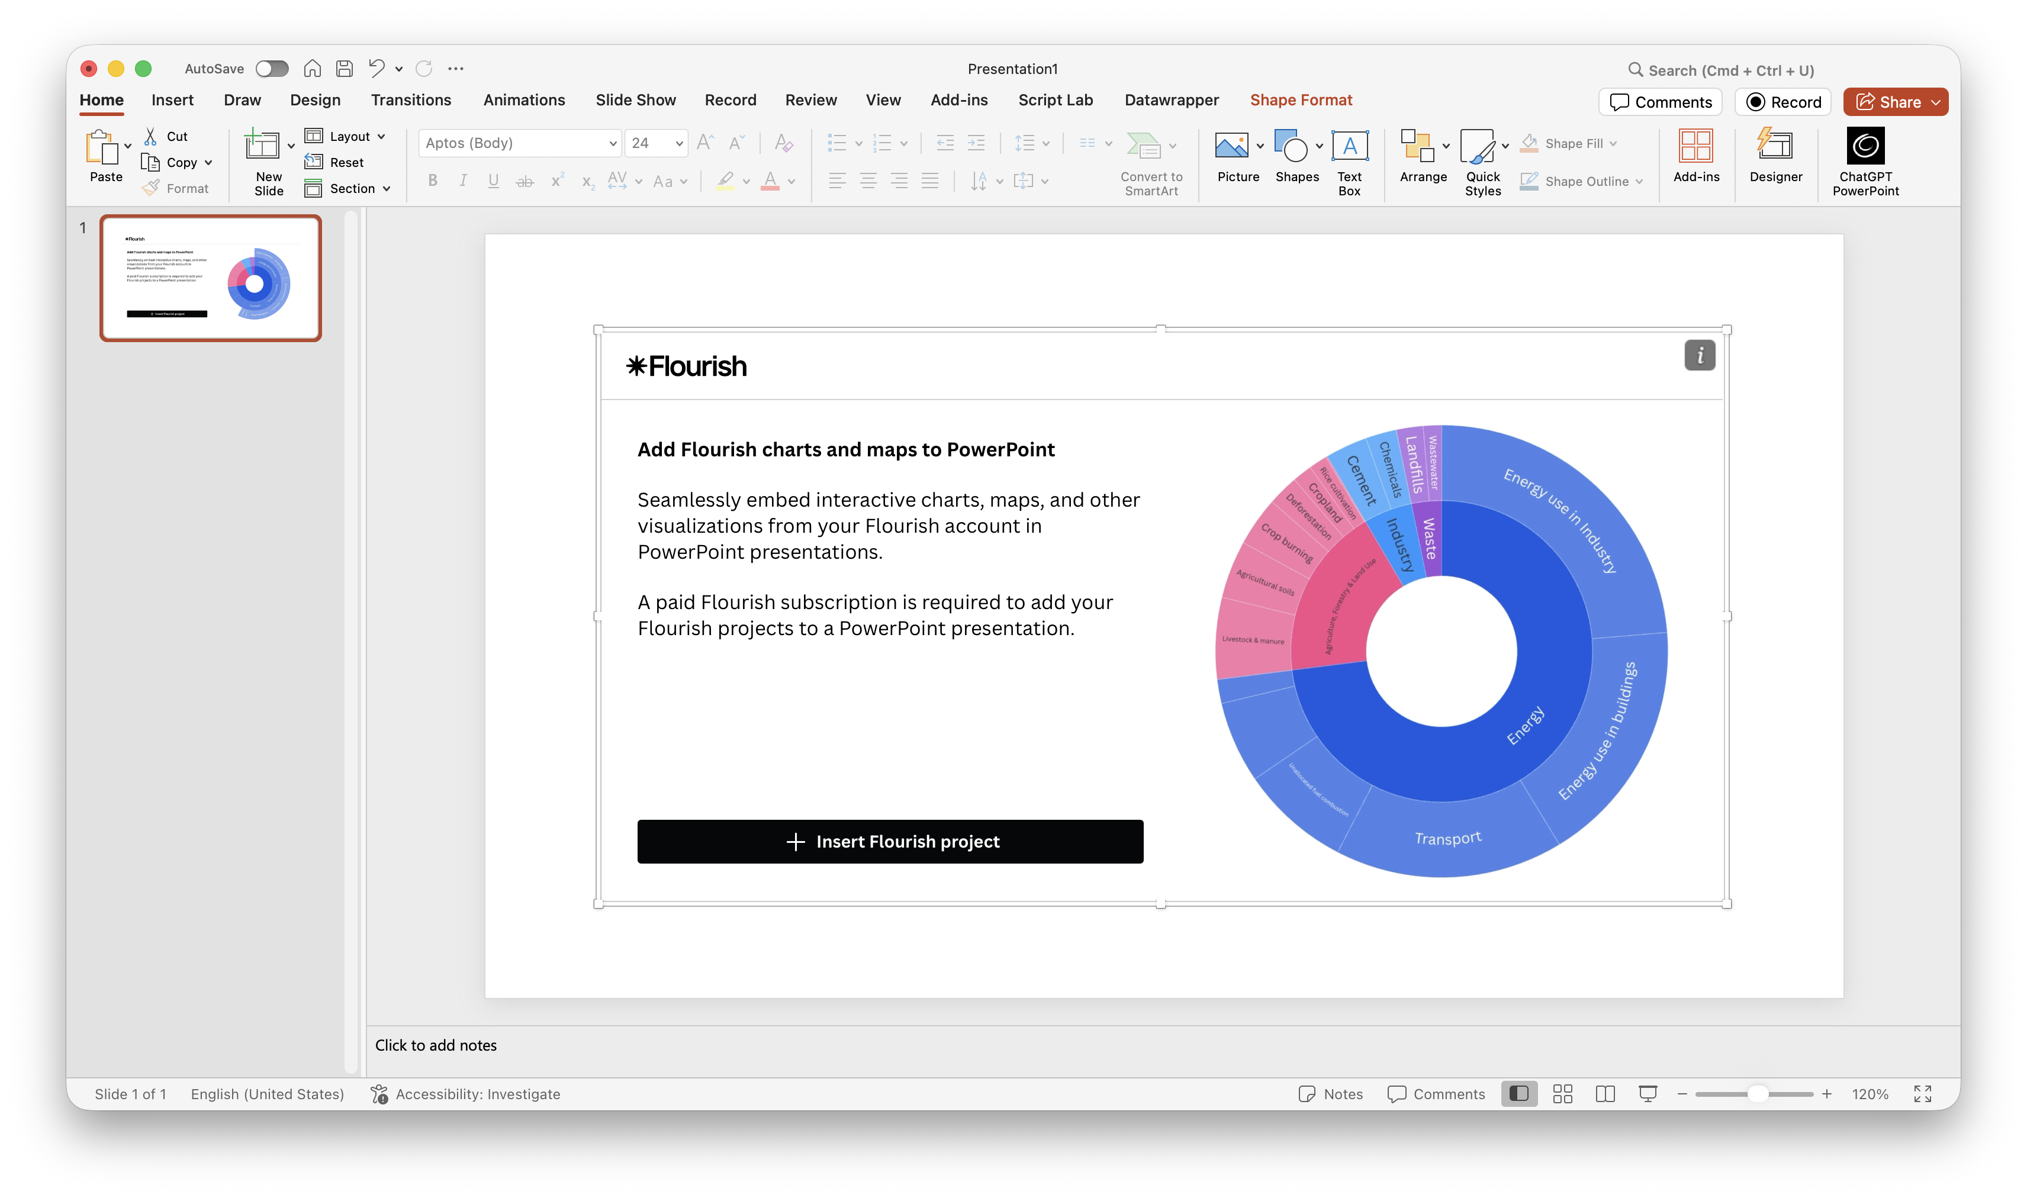Image resolution: width=2027 pixels, height=1198 pixels.
Task: Open the Comments button at top right
Action: [x=1660, y=102]
